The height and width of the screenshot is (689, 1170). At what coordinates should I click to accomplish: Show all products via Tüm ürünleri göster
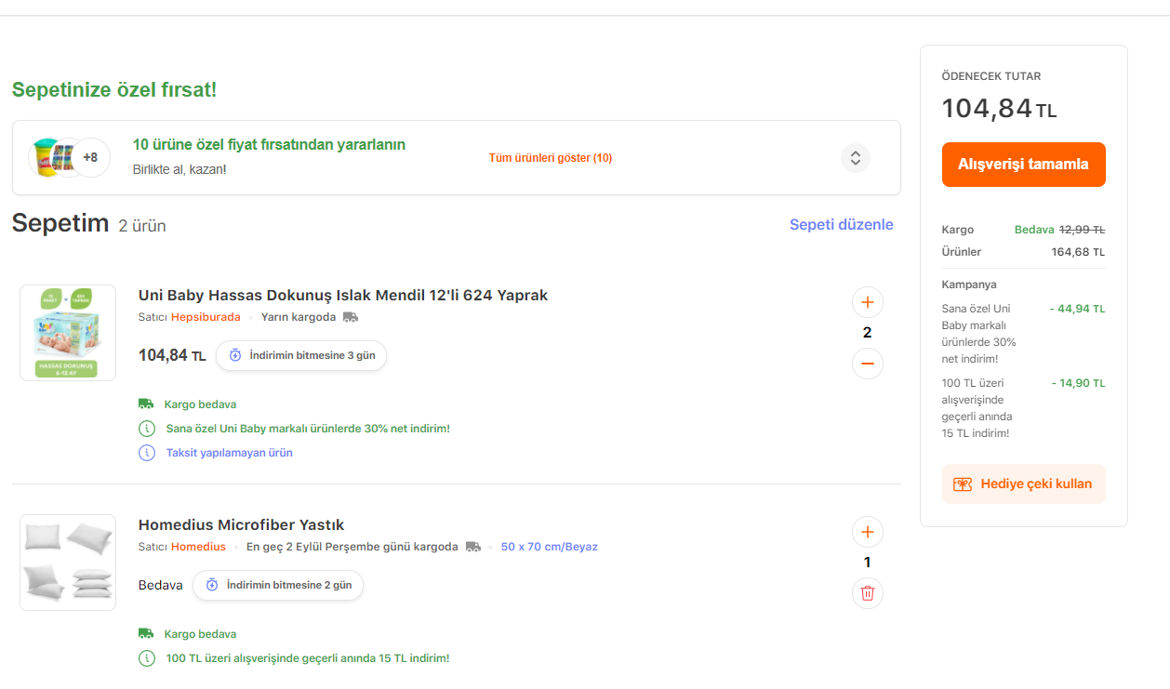tap(551, 158)
